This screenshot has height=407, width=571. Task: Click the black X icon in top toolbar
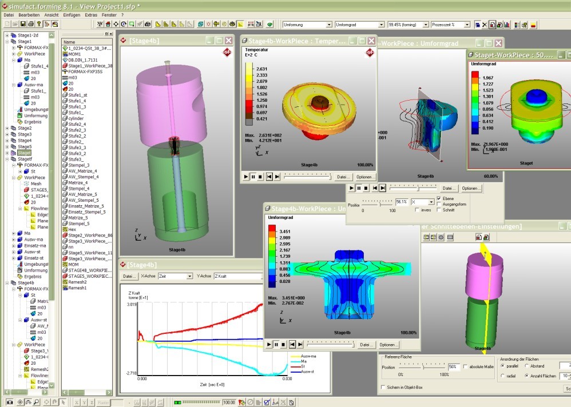(485, 25)
